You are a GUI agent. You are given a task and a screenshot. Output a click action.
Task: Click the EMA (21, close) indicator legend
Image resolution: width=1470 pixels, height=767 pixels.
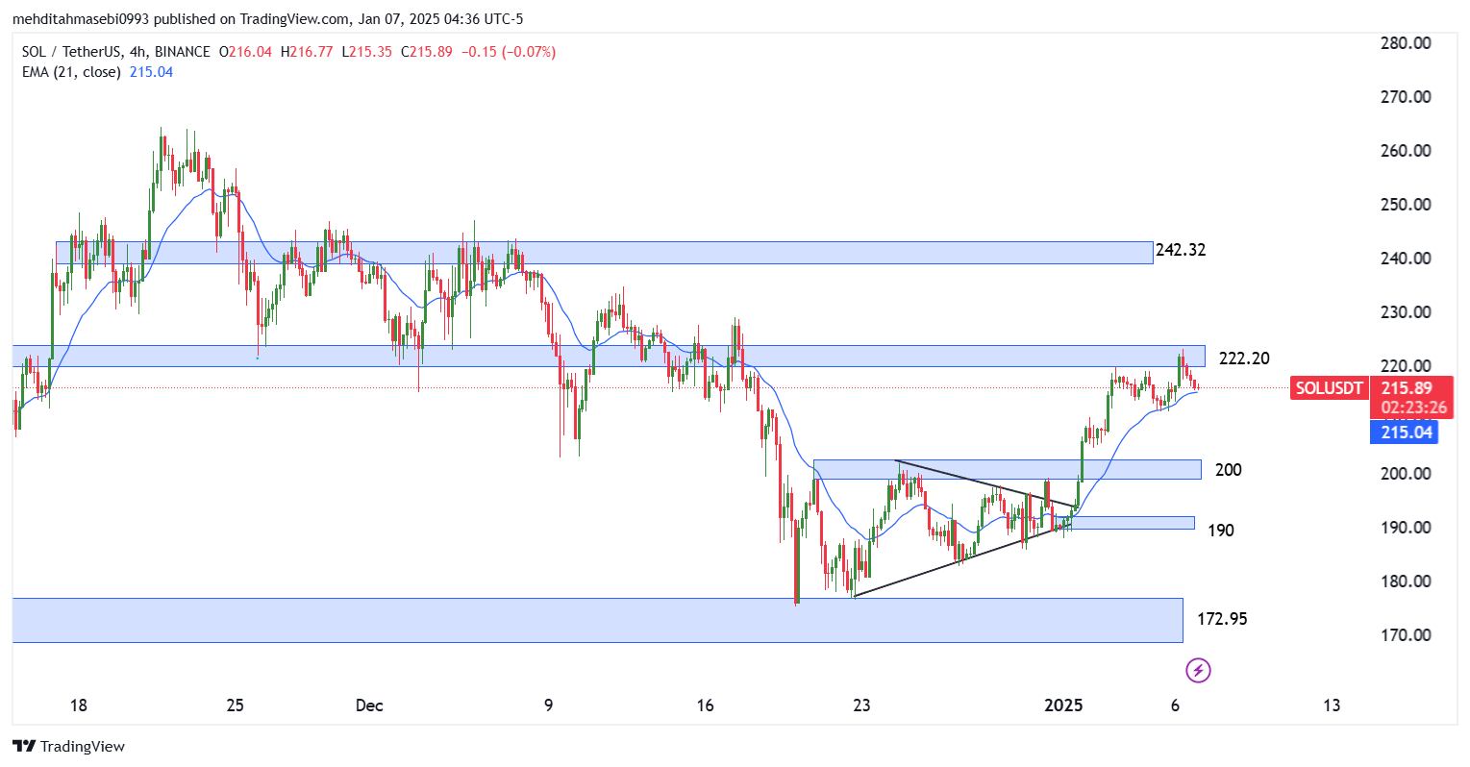click(71, 72)
